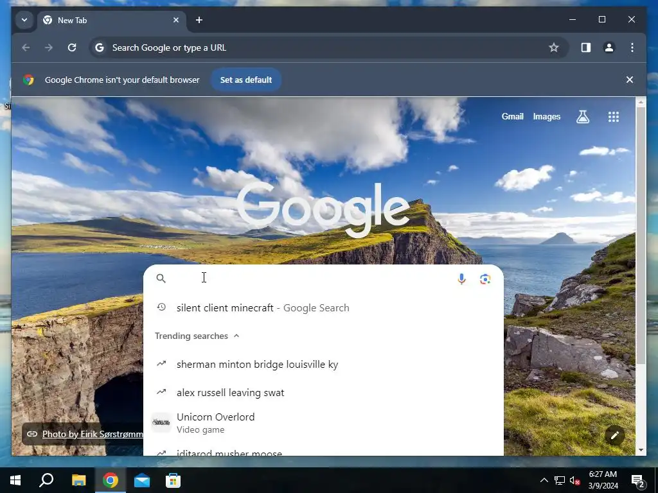Open Mail app from taskbar
Image resolution: width=658 pixels, height=493 pixels.
(142, 480)
